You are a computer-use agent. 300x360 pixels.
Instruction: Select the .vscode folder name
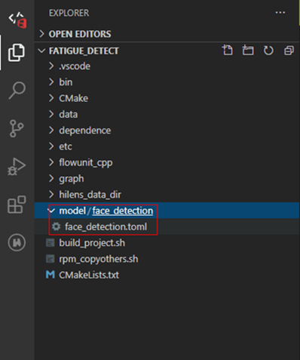[x=75, y=66]
